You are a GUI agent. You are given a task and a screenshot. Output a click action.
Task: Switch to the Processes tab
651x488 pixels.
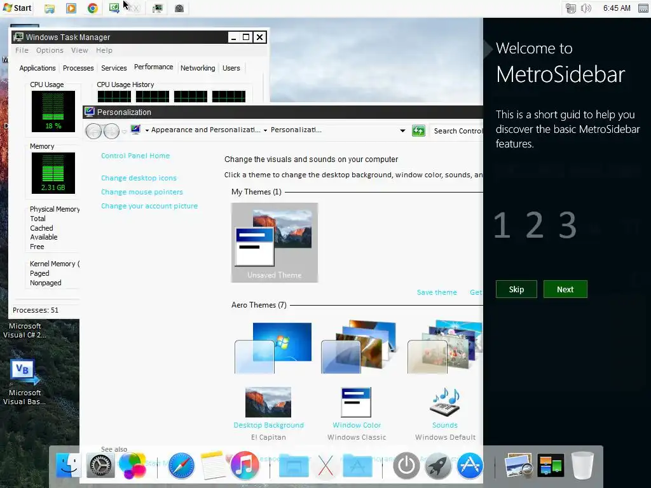pos(78,68)
